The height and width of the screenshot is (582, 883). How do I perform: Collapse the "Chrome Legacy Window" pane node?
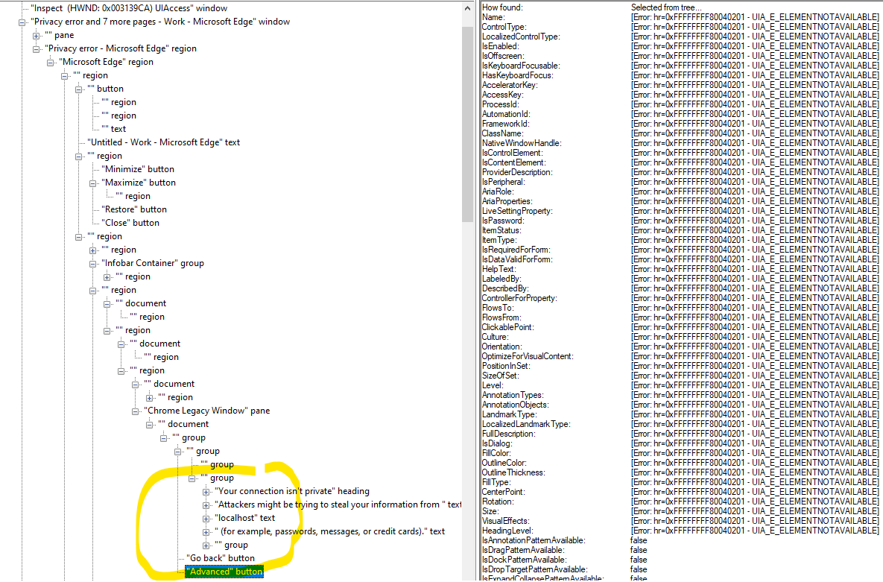(x=135, y=411)
